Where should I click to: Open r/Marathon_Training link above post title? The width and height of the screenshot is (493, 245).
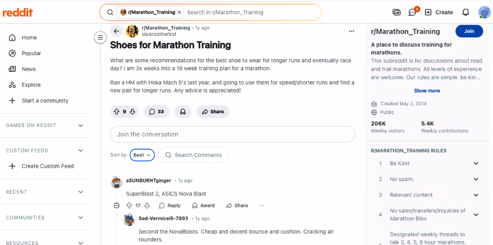click(x=166, y=28)
